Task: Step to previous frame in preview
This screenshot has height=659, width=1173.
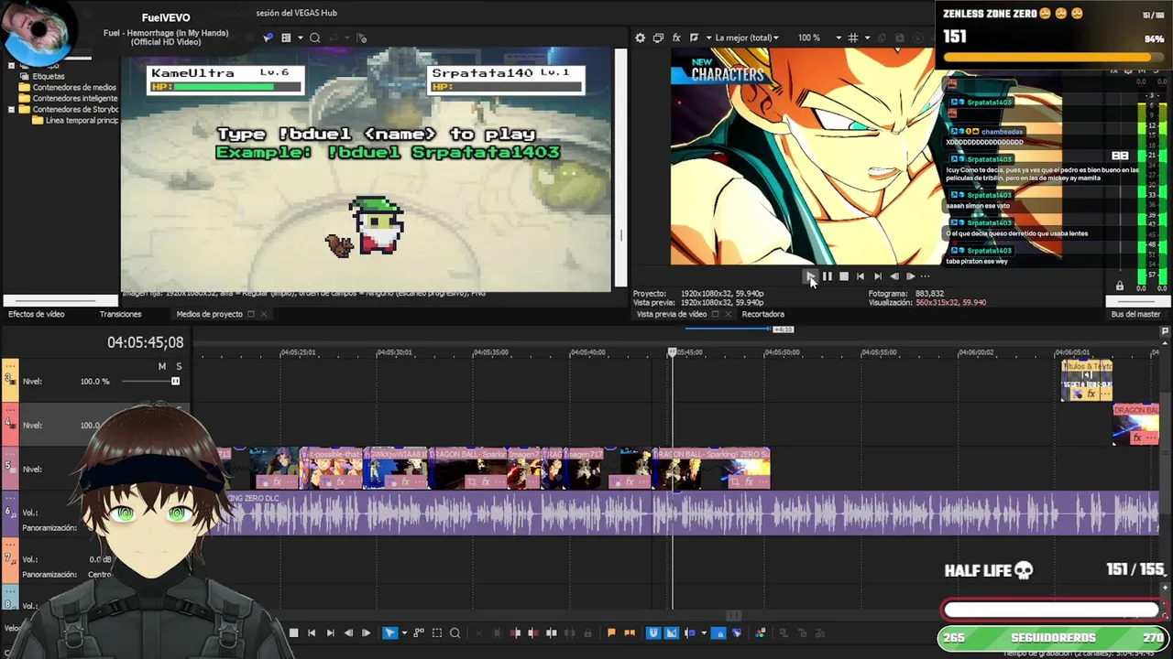Action: click(893, 275)
